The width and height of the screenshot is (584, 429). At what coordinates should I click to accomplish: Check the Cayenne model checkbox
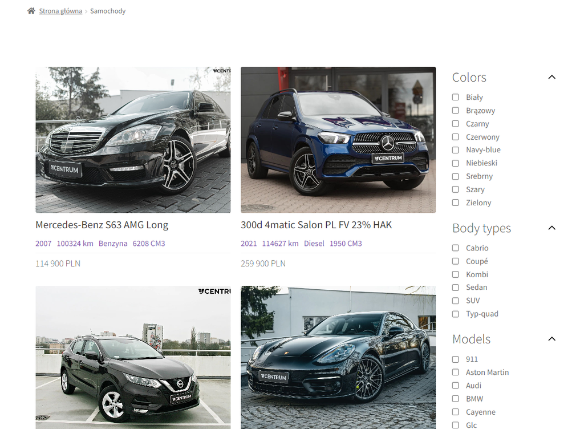click(x=456, y=412)
